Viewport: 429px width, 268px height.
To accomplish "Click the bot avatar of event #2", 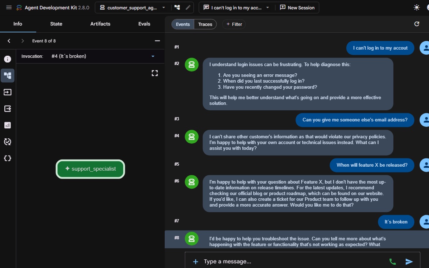I will coord(192,65).
